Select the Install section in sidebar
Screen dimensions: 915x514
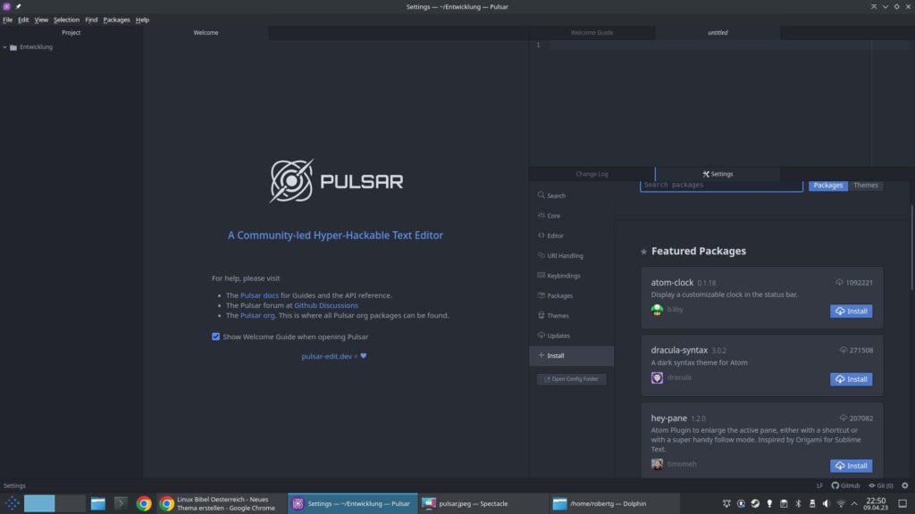(571, 355)
